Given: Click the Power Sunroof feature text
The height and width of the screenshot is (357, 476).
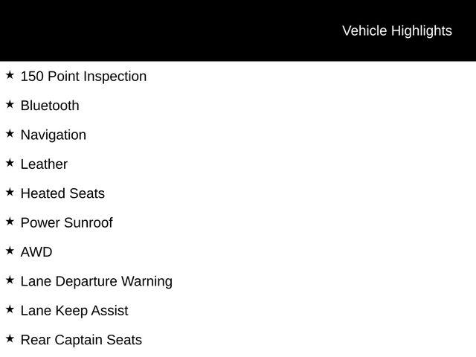Looking at the screenshot, I should tap(66, 223).
